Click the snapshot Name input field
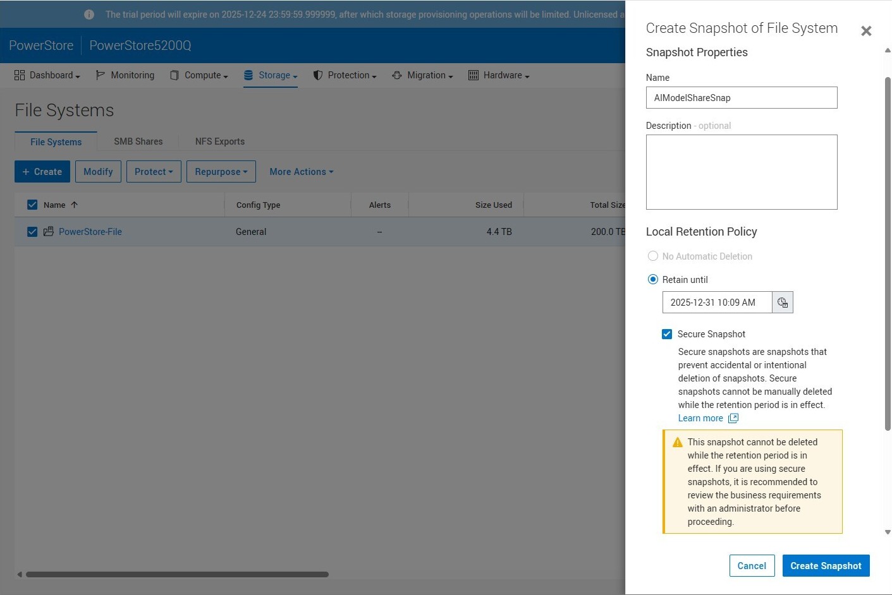The height and width of the screenshot is (595, 892). [x=741, y=98]
